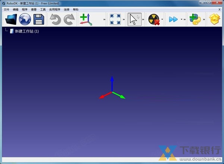This screenshot has width=224, height=164.
Task: Select 新建工作站 (1) in the tree
Action: pos(27,31)
